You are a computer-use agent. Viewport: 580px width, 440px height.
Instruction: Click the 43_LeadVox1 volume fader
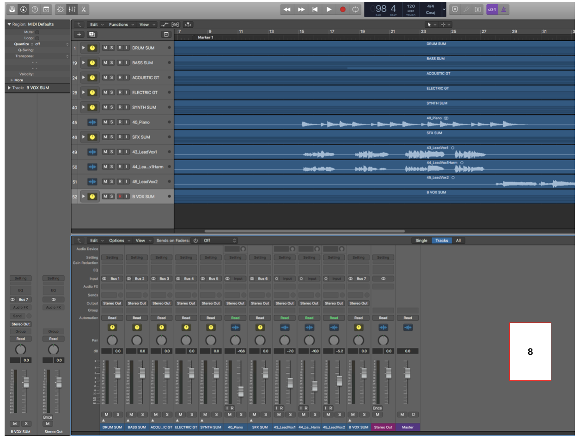[x=290, y=383]
